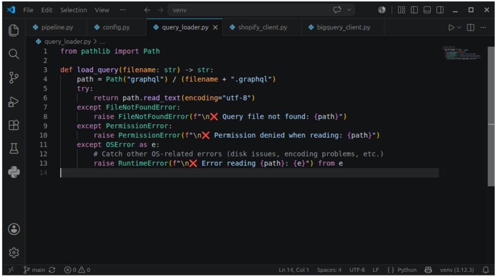Open editor More Actions ellipsis
The height and width of the screenshot is (276, 495).
(x=483, y=28)
